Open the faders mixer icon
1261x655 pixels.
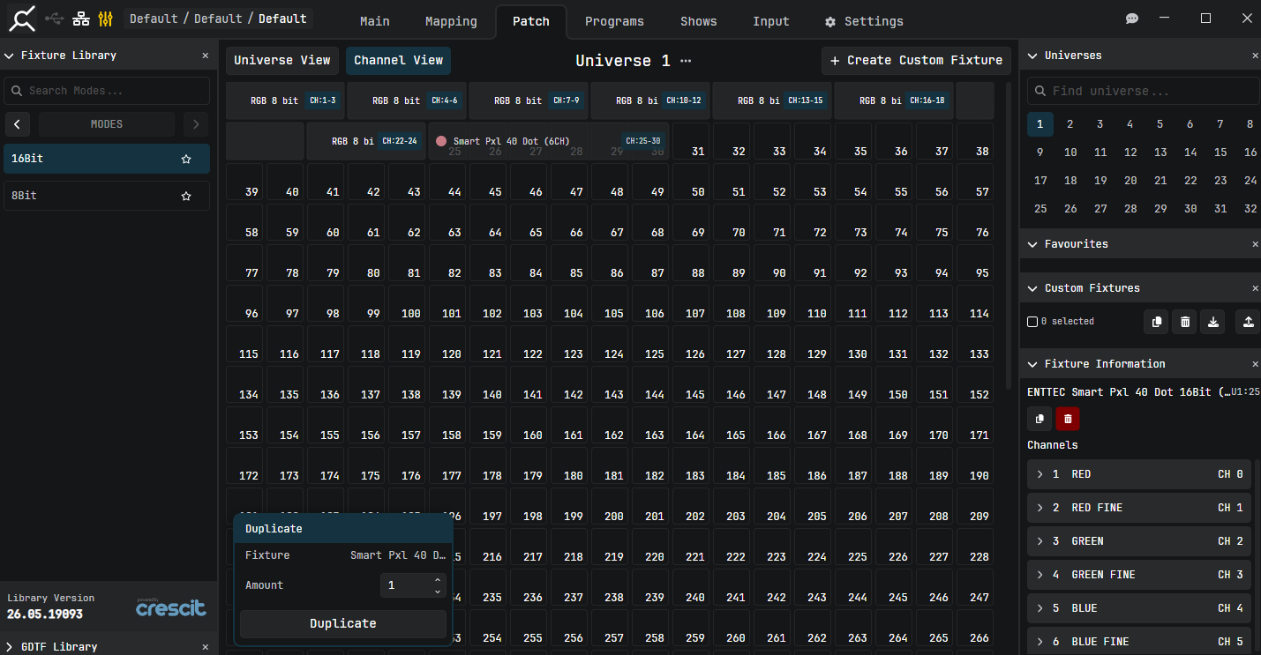[x=106, y=19]
